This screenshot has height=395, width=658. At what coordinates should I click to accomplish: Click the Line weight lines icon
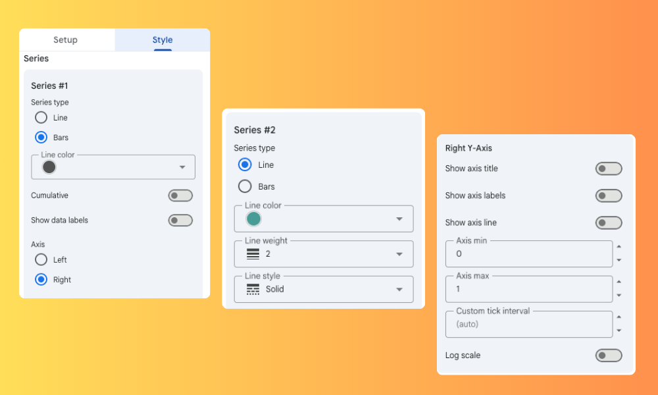tap(253, 254)
